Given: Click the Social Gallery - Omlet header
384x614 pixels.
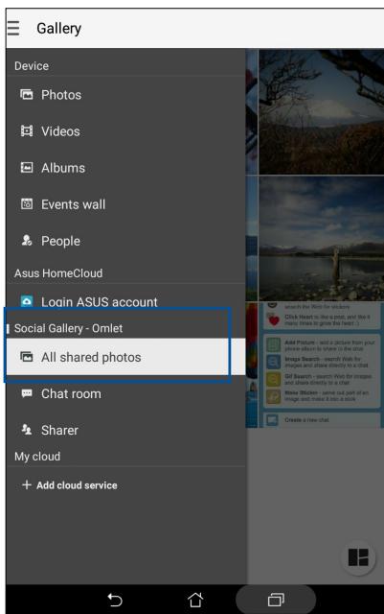Looking at the screenshot, I should 68,328.
